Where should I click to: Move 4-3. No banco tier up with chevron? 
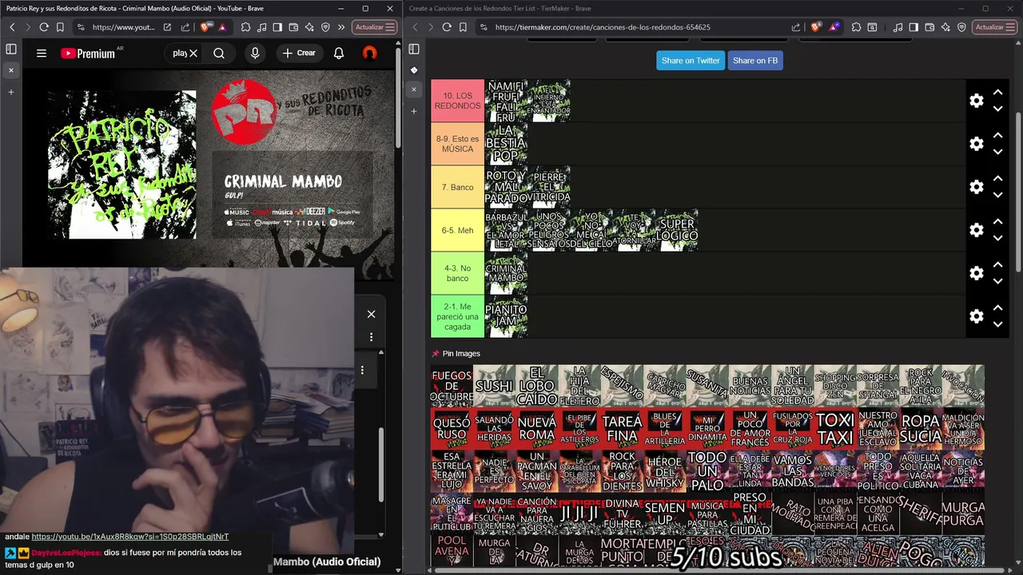pyautogui.click(x=997, y=265)
